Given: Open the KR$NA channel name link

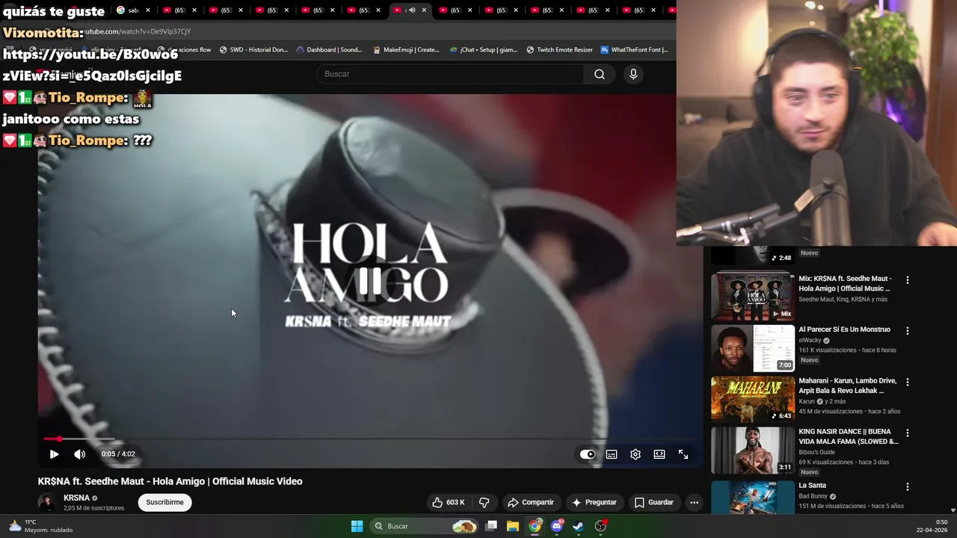Looking at the screenshot, I should click(x=76, y=498).
